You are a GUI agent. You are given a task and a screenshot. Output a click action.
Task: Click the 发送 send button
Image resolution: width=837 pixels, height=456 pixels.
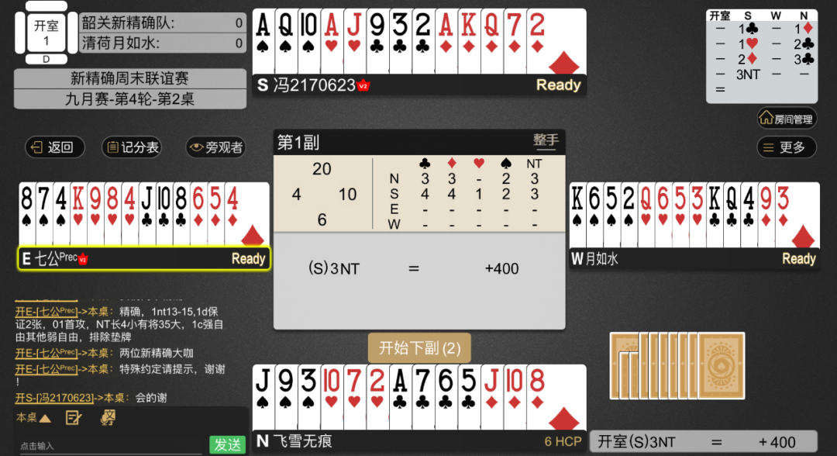point(227,444)
